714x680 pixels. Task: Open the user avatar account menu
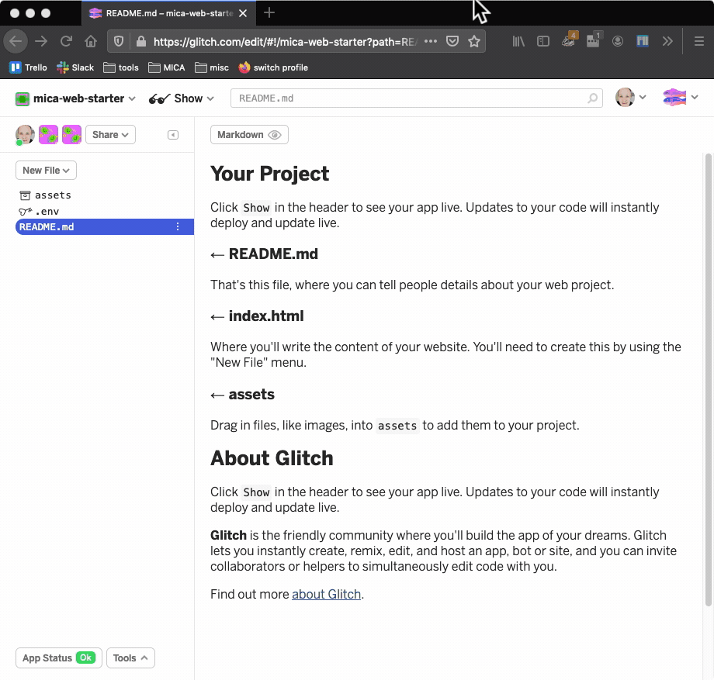[630, 97]
